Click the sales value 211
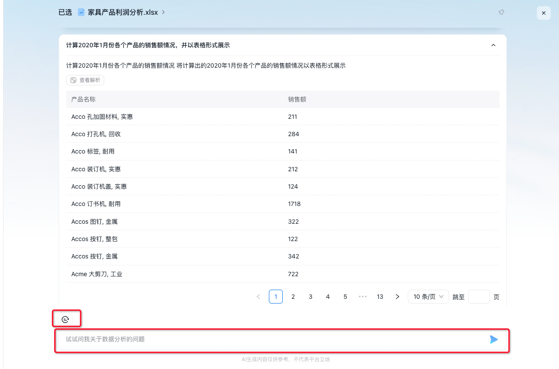The width and height of the screenshot is (559, 369). click(x=292, y=117)
